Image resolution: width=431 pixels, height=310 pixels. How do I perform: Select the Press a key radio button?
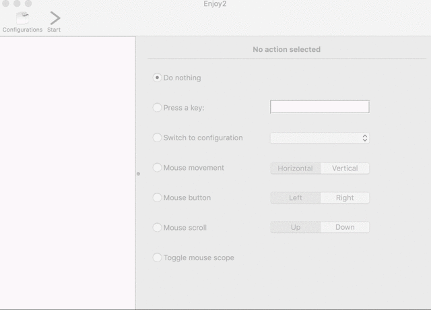tap(157, 108)
